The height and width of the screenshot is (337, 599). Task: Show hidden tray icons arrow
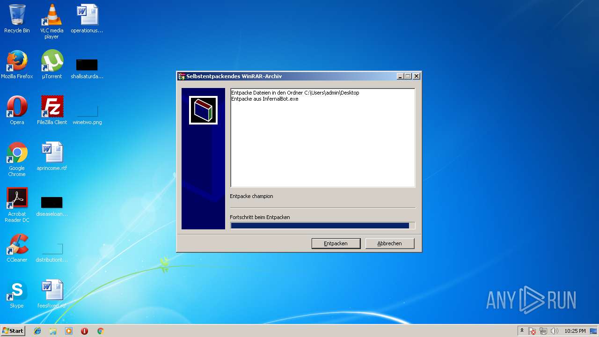point(522,331)
